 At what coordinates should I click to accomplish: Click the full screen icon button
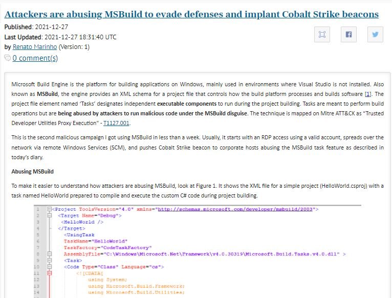[322, 34]
